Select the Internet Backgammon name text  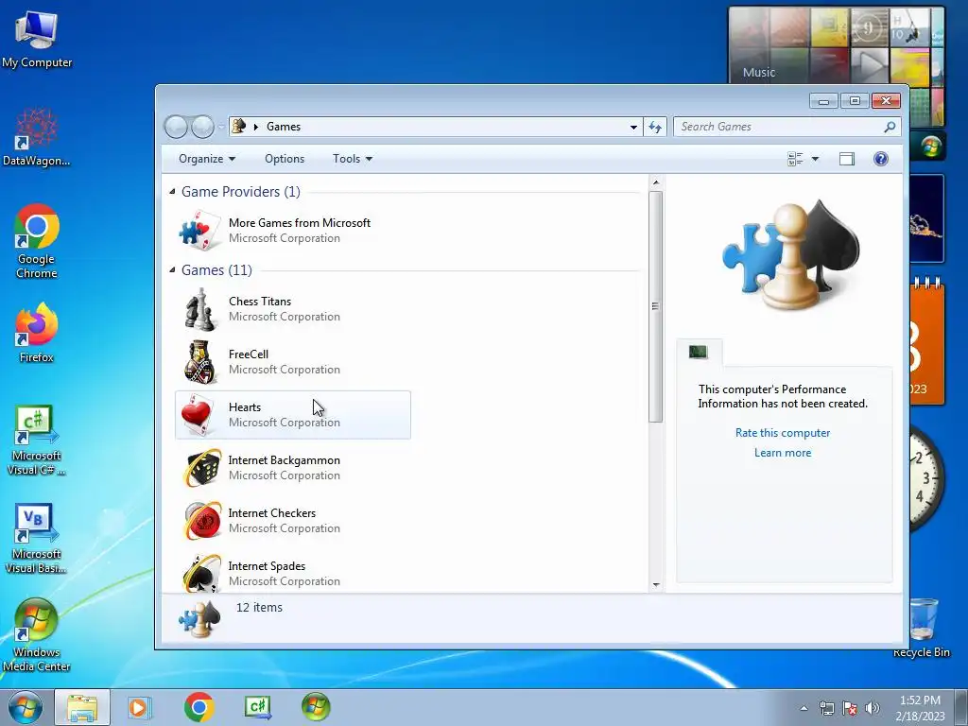pyautogui.click(x=284, y=460)
